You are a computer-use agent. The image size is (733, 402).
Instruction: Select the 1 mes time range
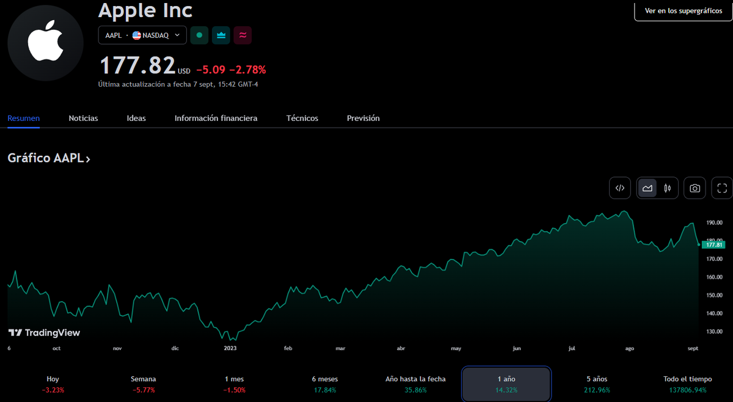coord(234,384)
